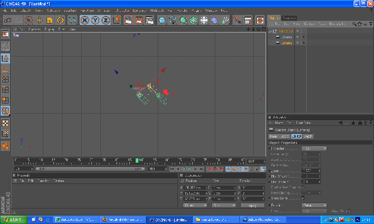The image size is (374, 224).
Task: Click the Apply button in Coordinates
Action: click(x=252, y=205)
